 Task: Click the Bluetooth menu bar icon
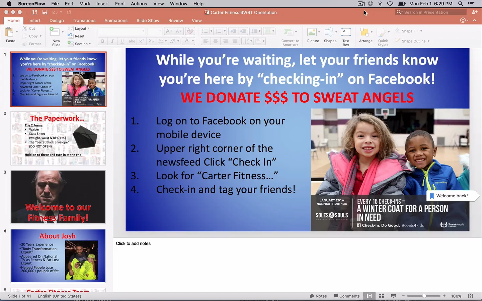coord(380,4)
